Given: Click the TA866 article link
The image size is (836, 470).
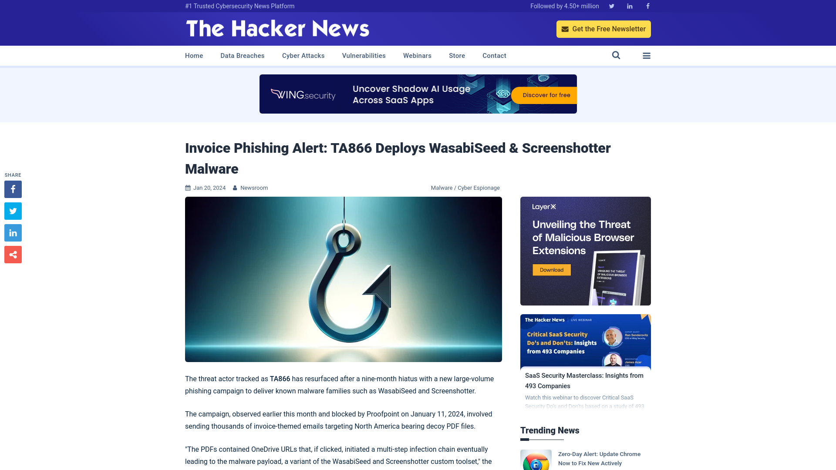Looking at the screenshot, I should [x=398, y=158].
